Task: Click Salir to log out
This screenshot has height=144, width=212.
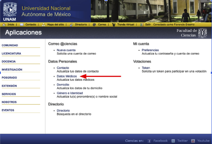Action: [148, 24]
